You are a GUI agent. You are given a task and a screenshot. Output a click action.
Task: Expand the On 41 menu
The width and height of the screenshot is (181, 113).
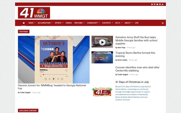[119, 23]
